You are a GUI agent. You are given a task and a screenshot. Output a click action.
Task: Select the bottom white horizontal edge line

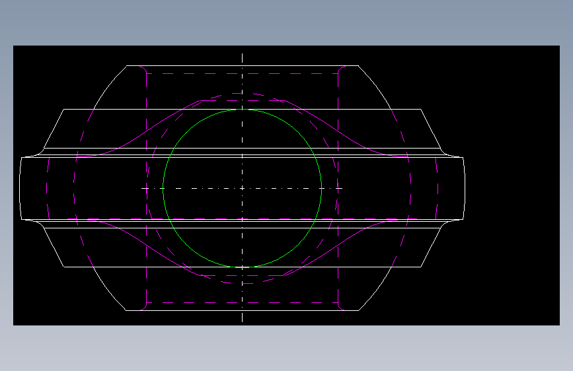pos(242,310)
